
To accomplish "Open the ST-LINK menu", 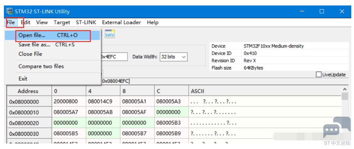I will coord(86,22).
